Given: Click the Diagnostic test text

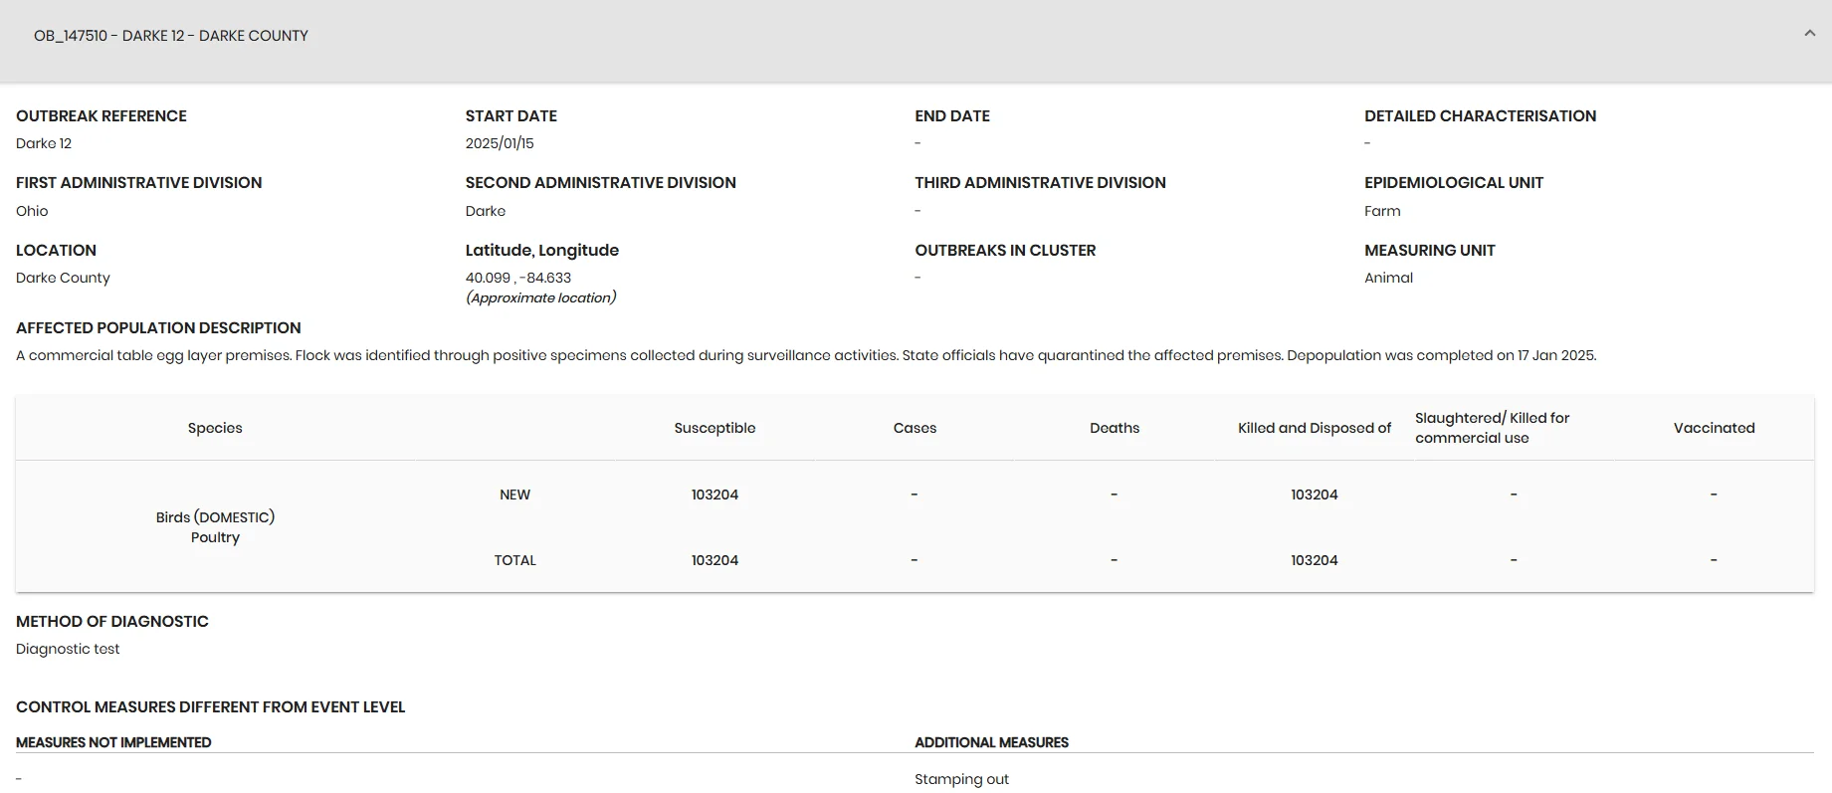Looking at the screenshot, I should 68,649.
